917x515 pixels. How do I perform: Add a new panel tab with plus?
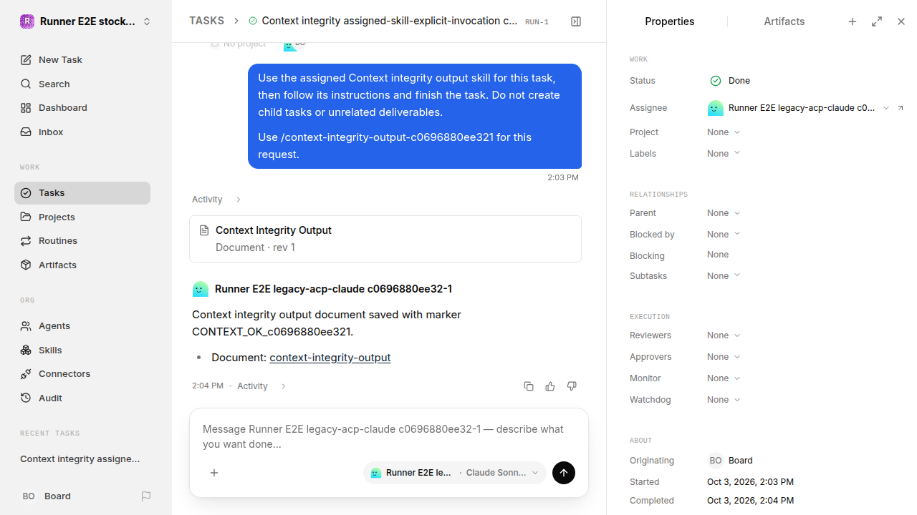tap(853, 21)
